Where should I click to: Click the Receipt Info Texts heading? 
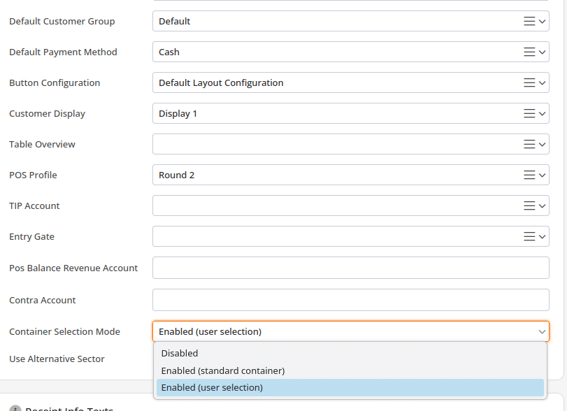pyautogui.click(x=69, y=409)
